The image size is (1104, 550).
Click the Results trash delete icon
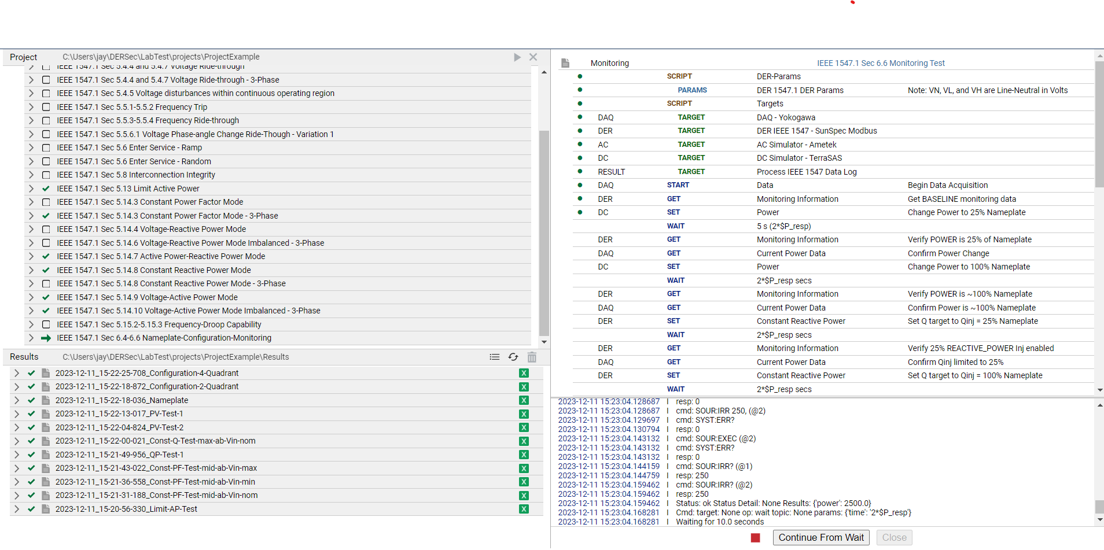pos(532,357)
